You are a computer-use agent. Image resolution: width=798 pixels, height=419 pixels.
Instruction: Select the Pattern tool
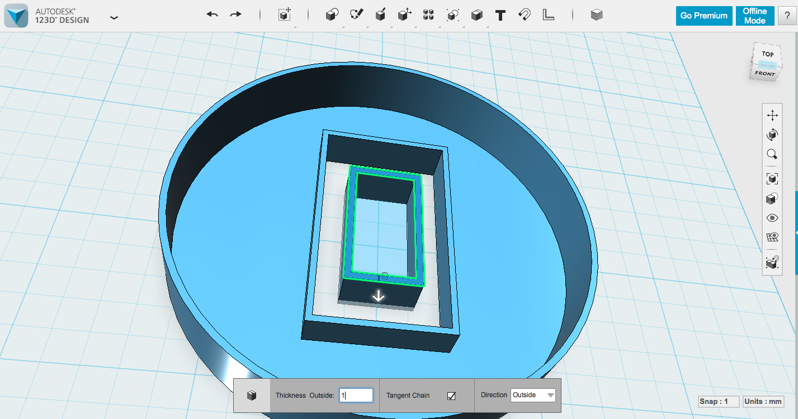tap(428, 15)
